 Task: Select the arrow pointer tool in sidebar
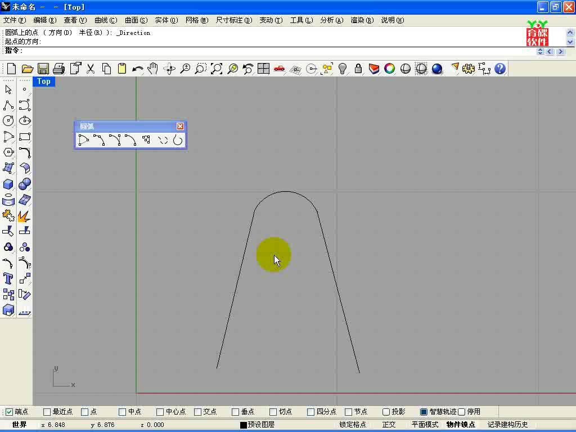[8, 89]
